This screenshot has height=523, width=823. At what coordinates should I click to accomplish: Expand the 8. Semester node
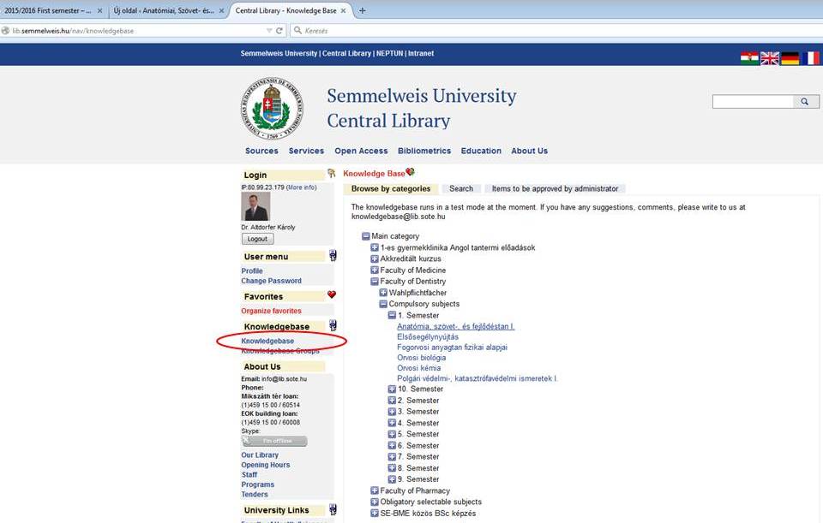(x=392, y=468)
